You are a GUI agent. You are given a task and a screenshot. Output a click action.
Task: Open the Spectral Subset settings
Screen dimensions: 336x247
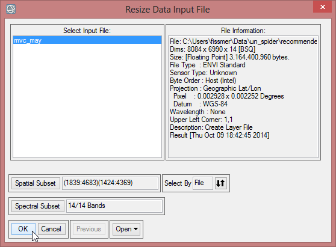coord(38,206)
